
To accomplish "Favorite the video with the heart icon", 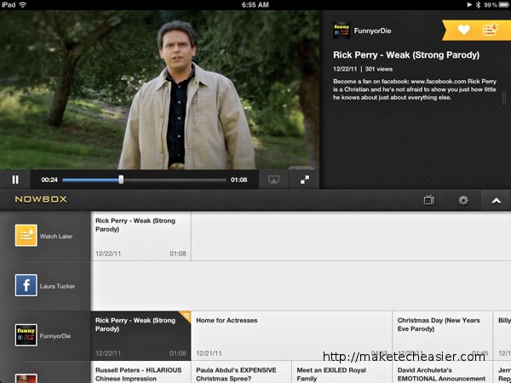I will [x=464, y=30].
